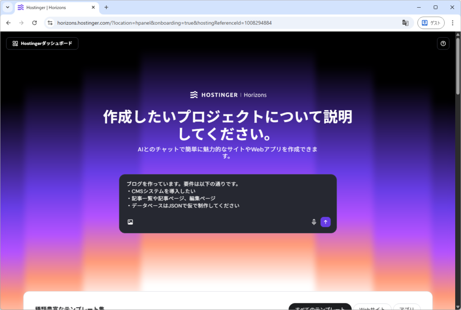Viewport: 461px width, 310px height.
Task: Open a new tab with plus button
Action: (106, 8)
